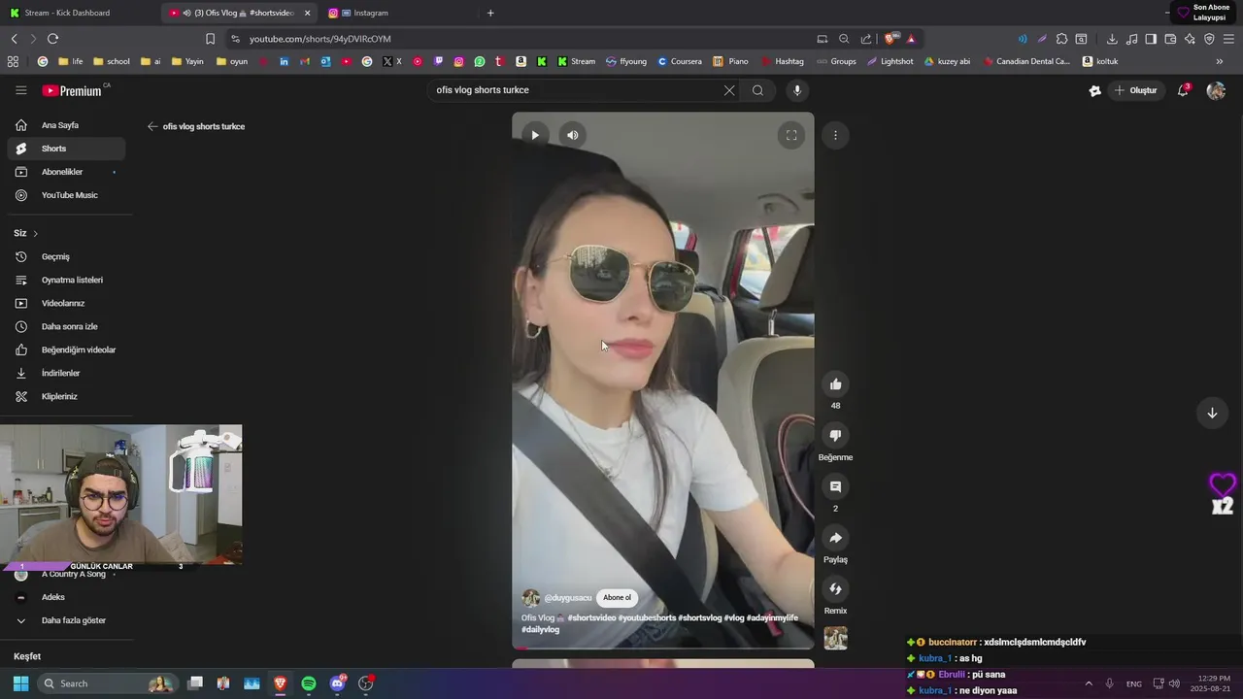
Task: Expand the Siz section chevron
Action: tap(35, 233)
